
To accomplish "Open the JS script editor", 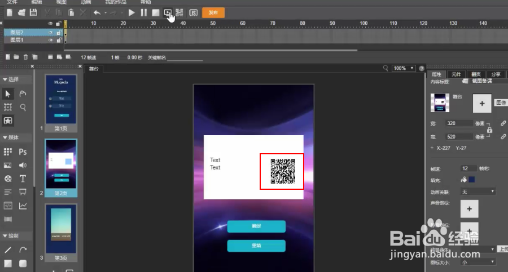I will click(x=194, y=12).
